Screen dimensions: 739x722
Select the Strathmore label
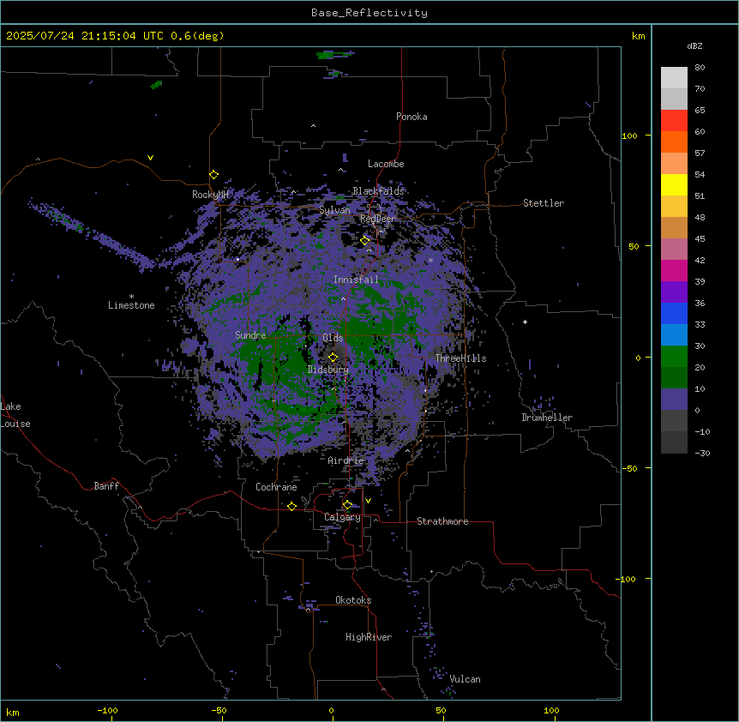[x=442, y=521]
